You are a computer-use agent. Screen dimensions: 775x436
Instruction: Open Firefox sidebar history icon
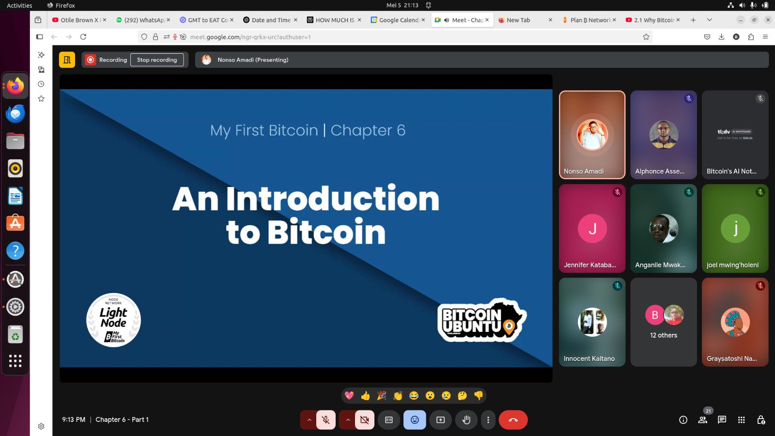click(41, 84)
